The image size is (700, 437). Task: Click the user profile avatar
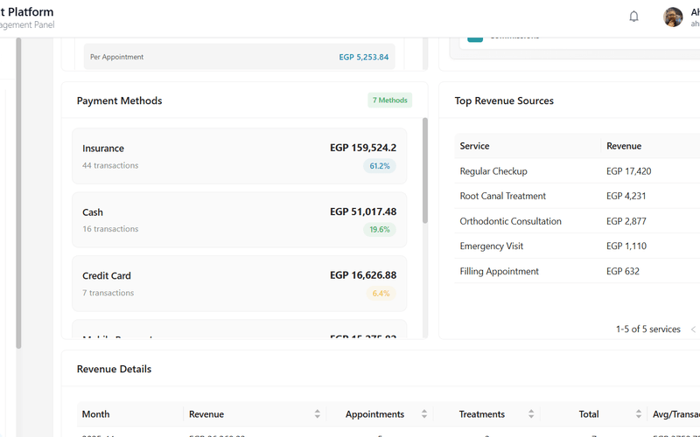click(x=673, y=17)
